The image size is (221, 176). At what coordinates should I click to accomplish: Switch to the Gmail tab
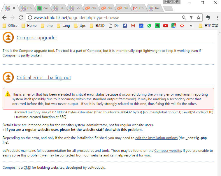point(138,8)
